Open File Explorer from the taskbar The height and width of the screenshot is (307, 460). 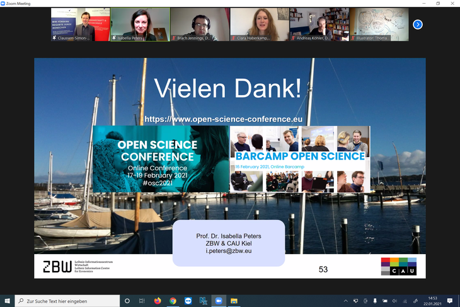(x=234, y=301)
